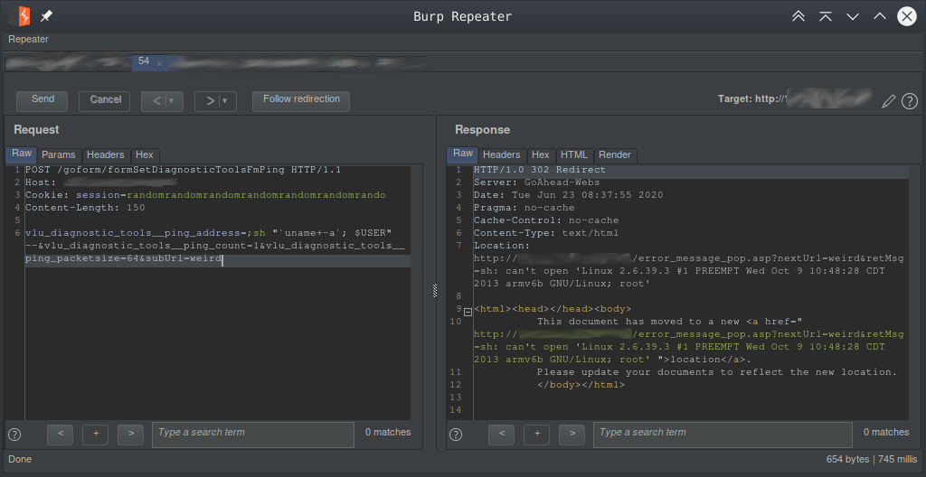Viewport: 926px width, 477px height.
Task: Open response search settings help icon
Action: pyautogui.click(x=456, y=435)
